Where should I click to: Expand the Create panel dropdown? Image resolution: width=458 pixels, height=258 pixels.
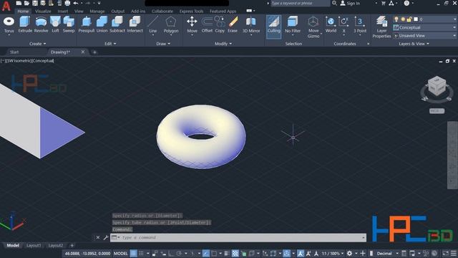(38, 44)
